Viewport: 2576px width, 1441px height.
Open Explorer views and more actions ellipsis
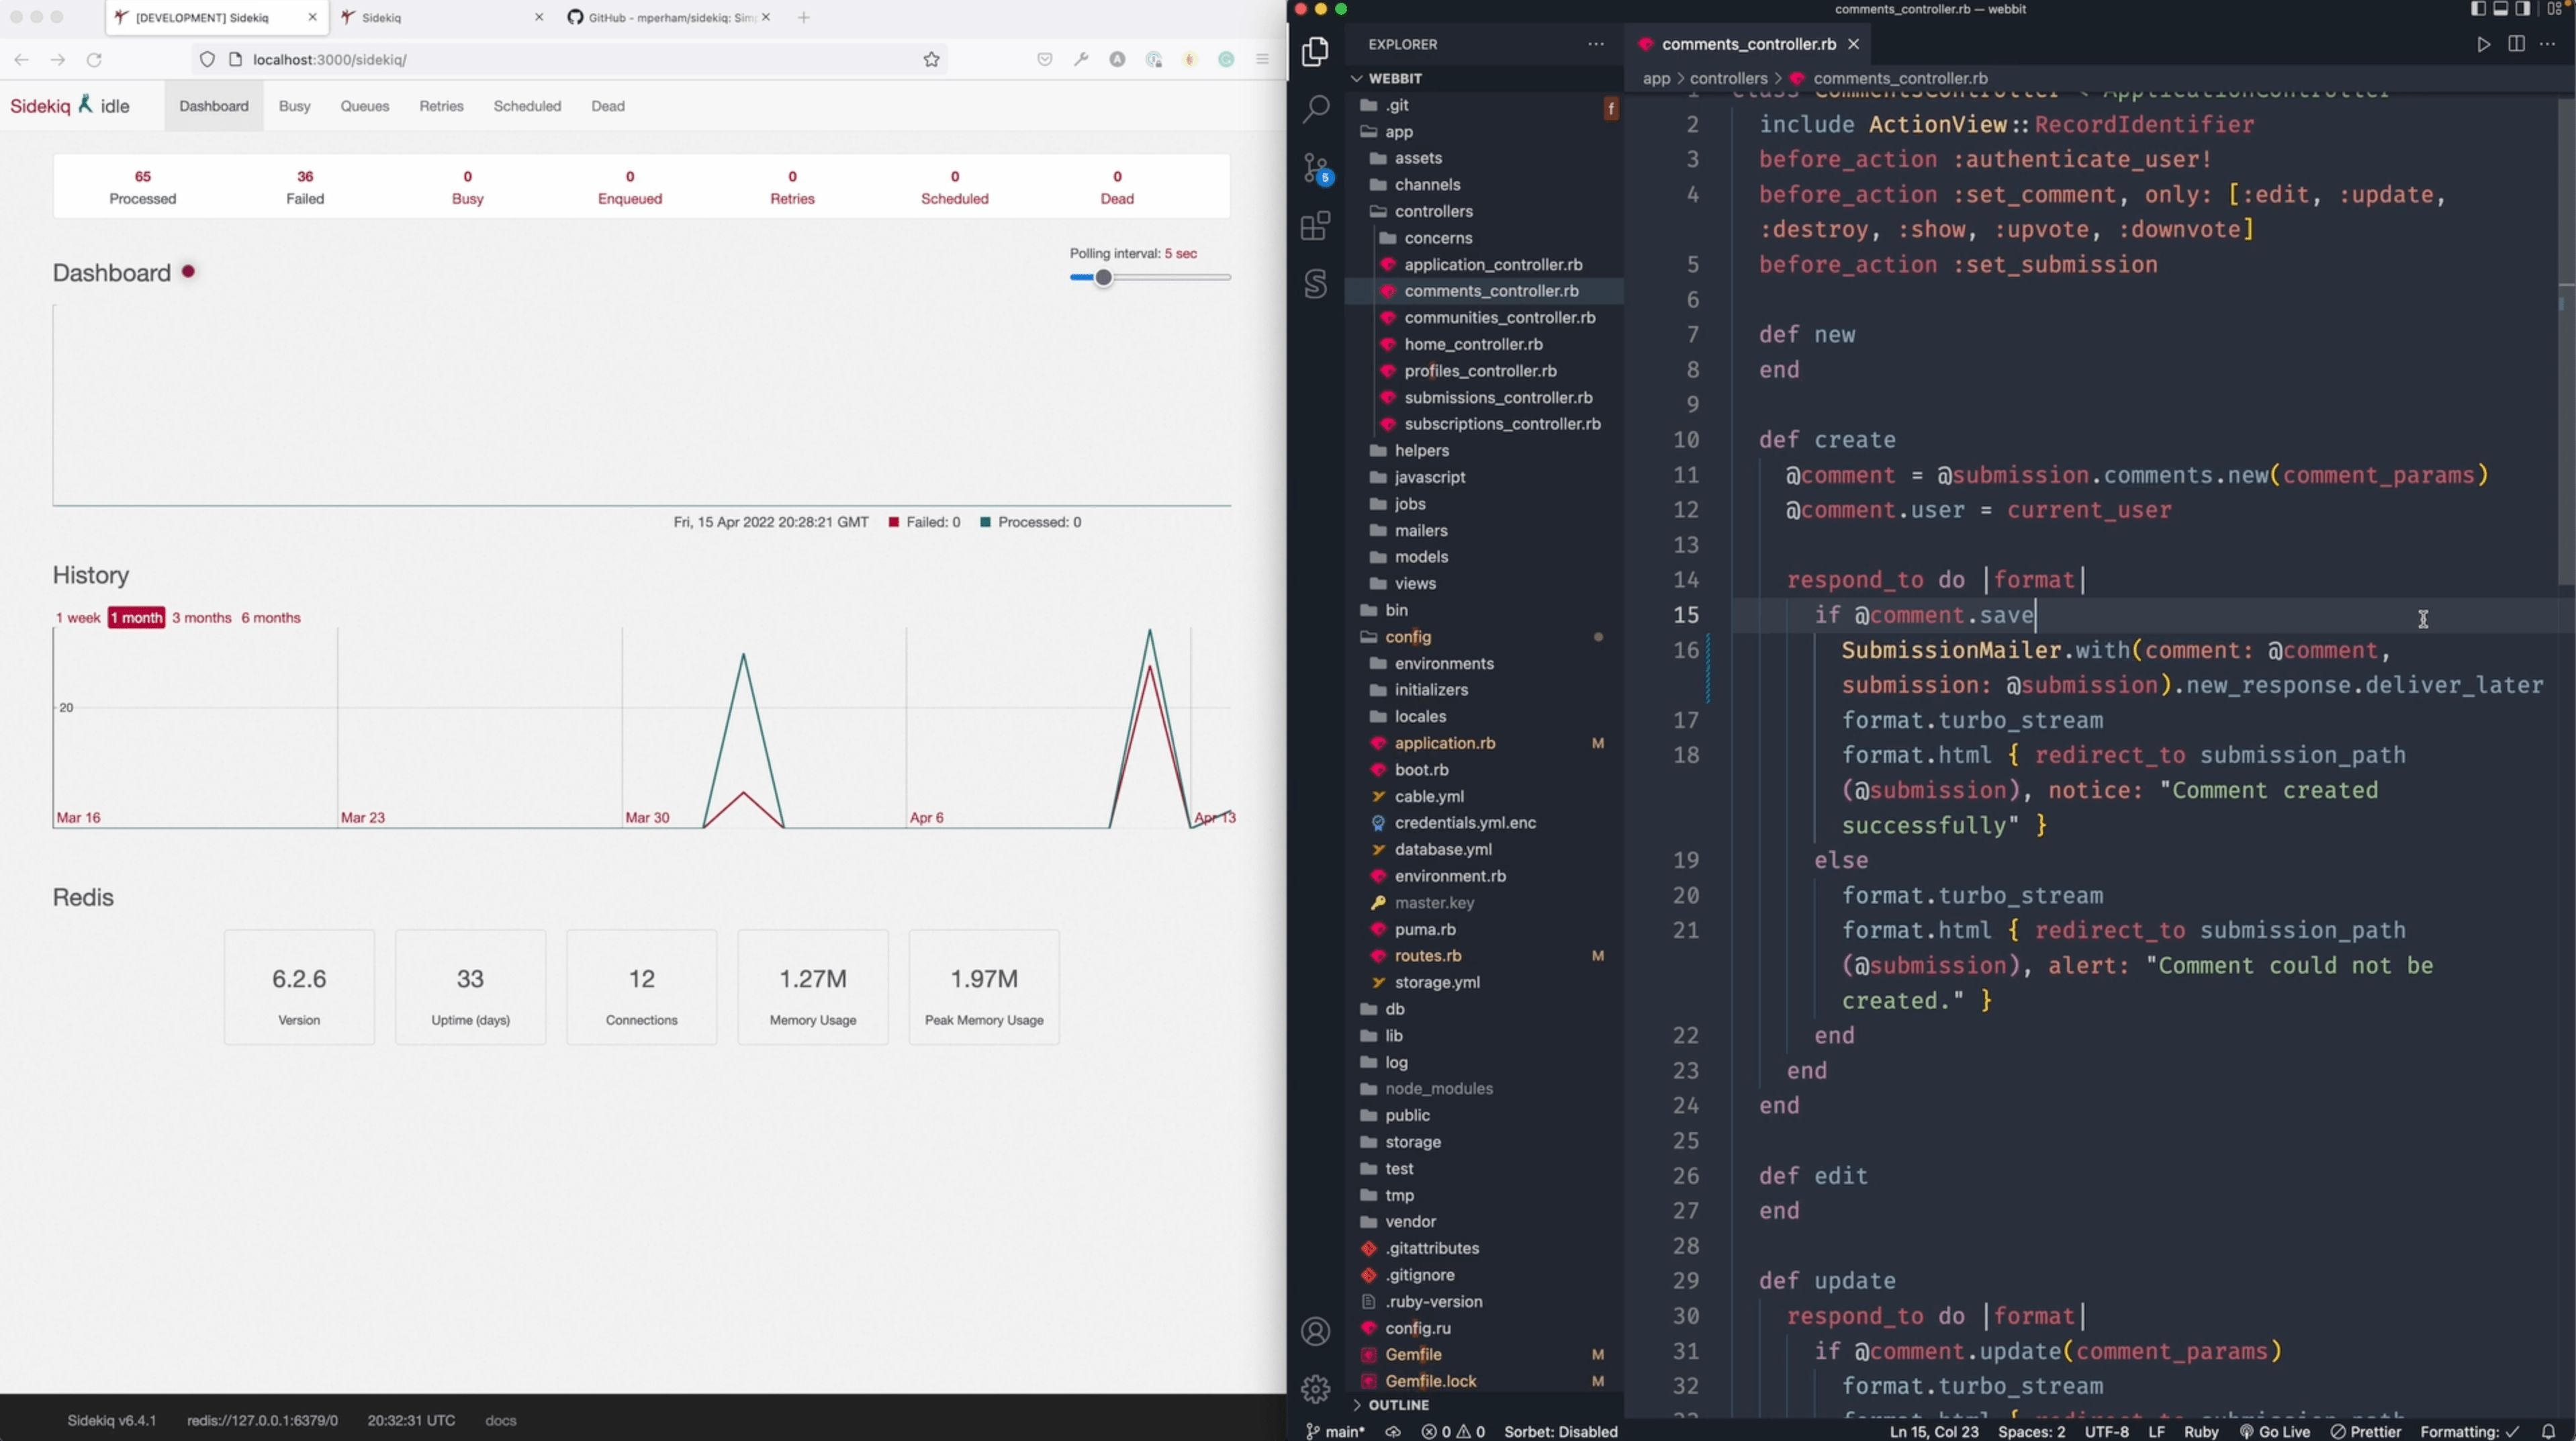coord(1596,44)
